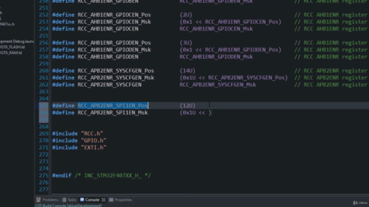369x207 pixels.
Task: Click the (14U) value on line 260
Action: click(187, 71)
